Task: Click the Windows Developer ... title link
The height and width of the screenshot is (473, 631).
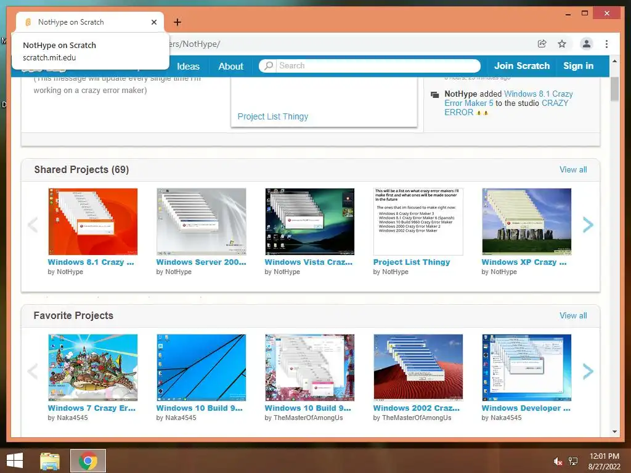Action: 526,408
